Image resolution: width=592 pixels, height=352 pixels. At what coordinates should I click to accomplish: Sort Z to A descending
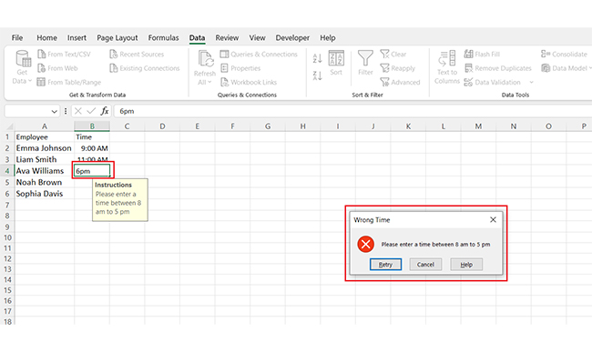pos(318,75)
